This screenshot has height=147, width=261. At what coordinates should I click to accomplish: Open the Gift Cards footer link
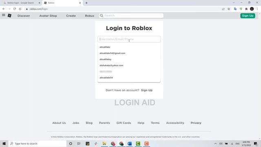point(124,123)
